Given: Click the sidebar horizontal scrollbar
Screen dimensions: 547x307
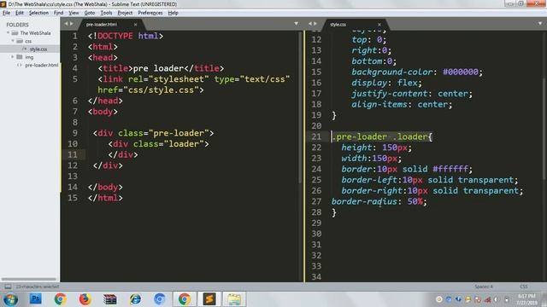Looking at the screenshot, I should (29, 279).
